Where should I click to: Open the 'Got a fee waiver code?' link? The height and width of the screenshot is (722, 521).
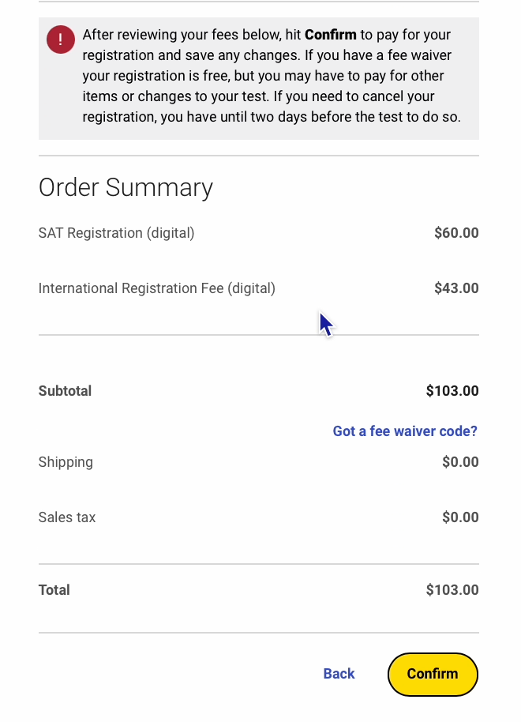(x=405, y=431)
